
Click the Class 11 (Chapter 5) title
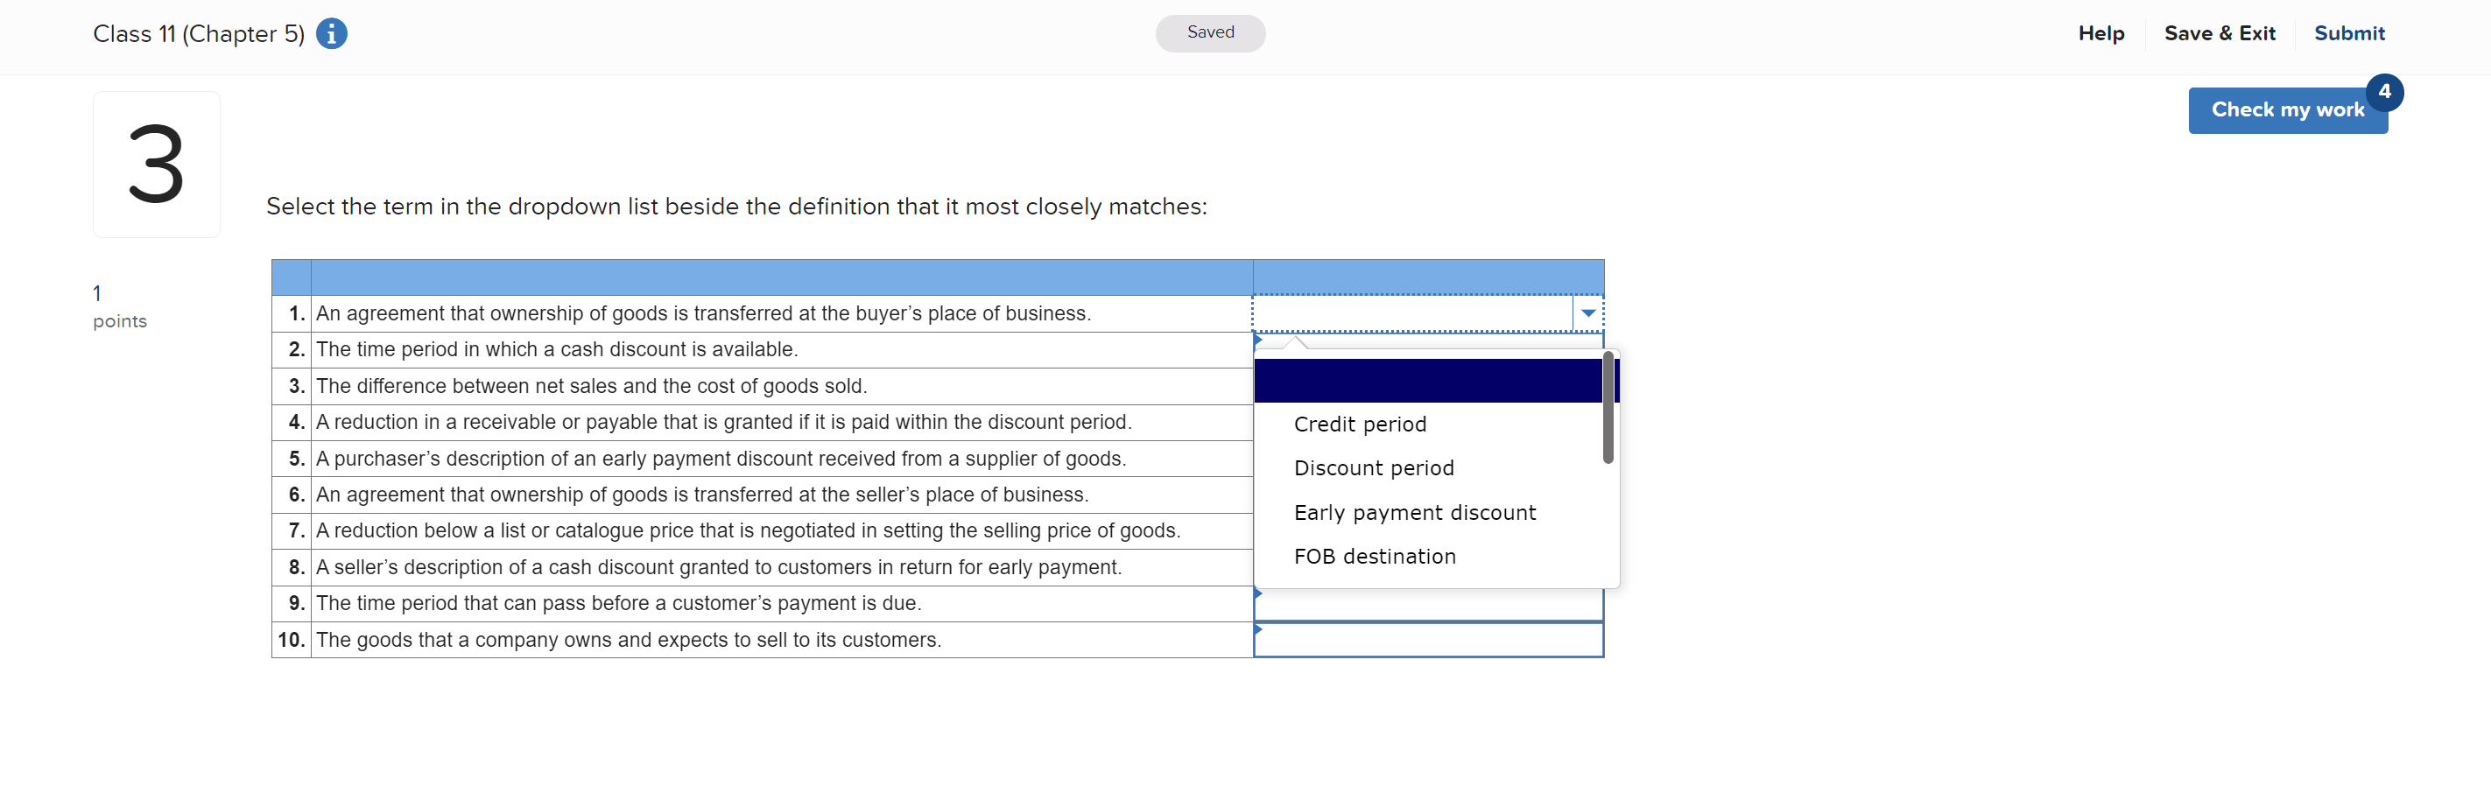pyautogui.click(x=200, y=34)
